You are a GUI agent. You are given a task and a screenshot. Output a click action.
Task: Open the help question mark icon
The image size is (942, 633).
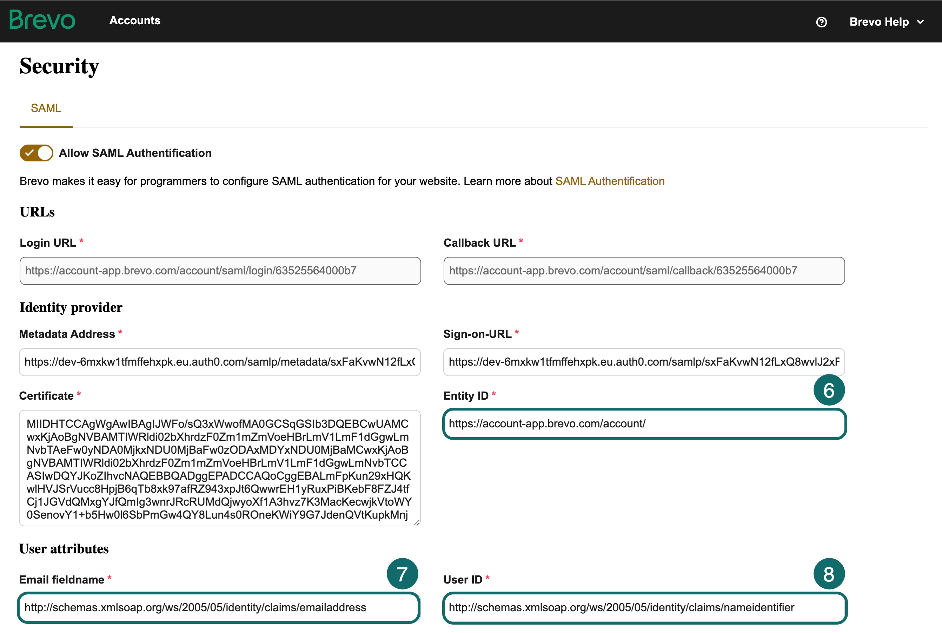pyautogui.click(x=821, y=22)
